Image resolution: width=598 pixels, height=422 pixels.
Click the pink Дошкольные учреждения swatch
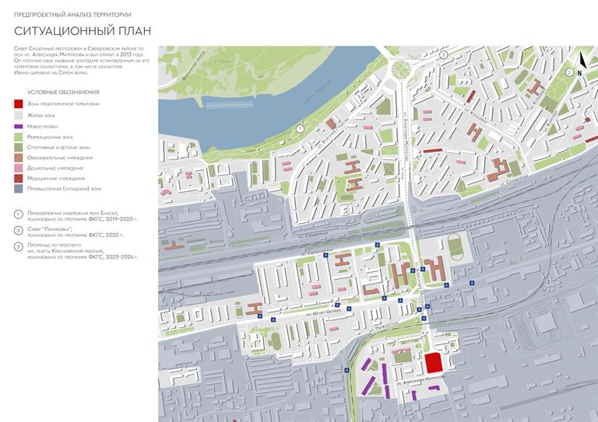click(x=19, y=168)
